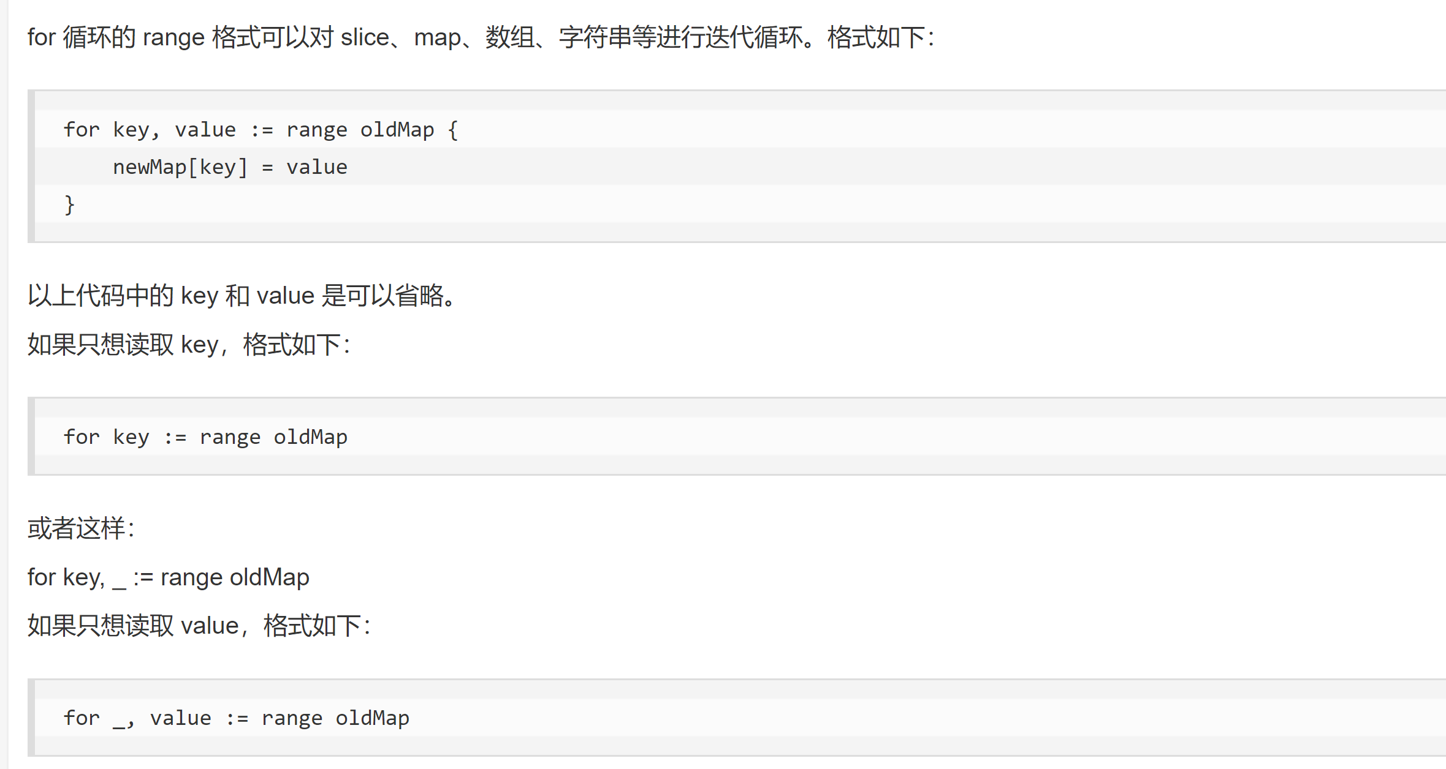This screenshot has width=1446, height=769.
Task: Click the line "如果只想读取 key，格式如下"
Action: (x=189, y=345)
